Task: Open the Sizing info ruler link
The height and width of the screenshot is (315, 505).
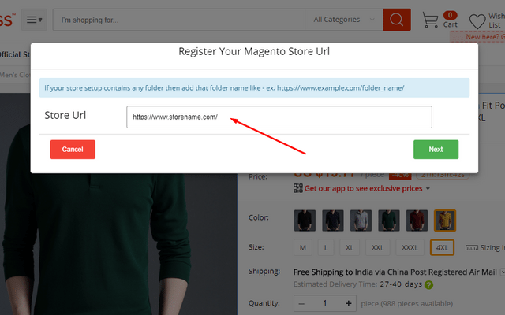Action: (x=485, y=247)
